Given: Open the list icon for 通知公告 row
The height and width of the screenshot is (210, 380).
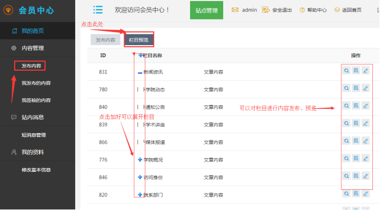Looking at the screenshot, I should pos(356,106).
